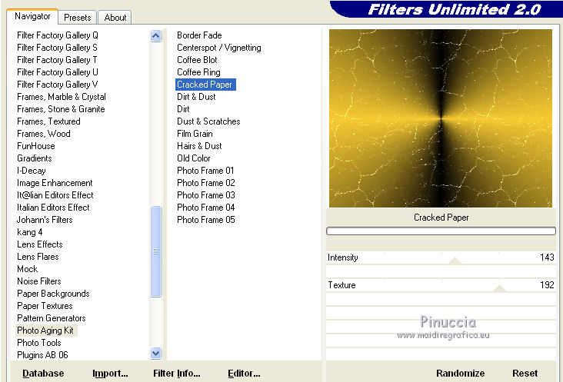Select Frames, Wood category
The width and height of the screenshot is (563, 382).
43,134
